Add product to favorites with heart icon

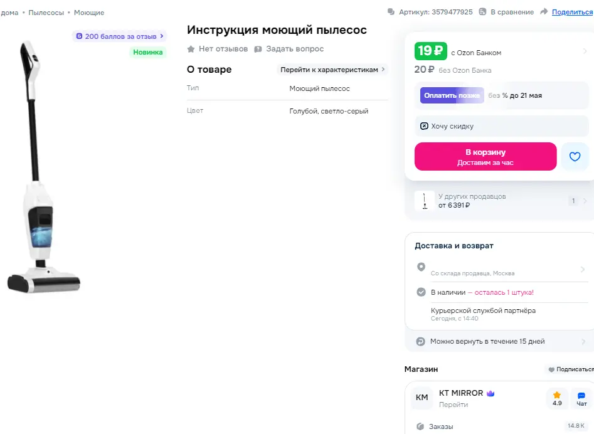coord(575,156)
